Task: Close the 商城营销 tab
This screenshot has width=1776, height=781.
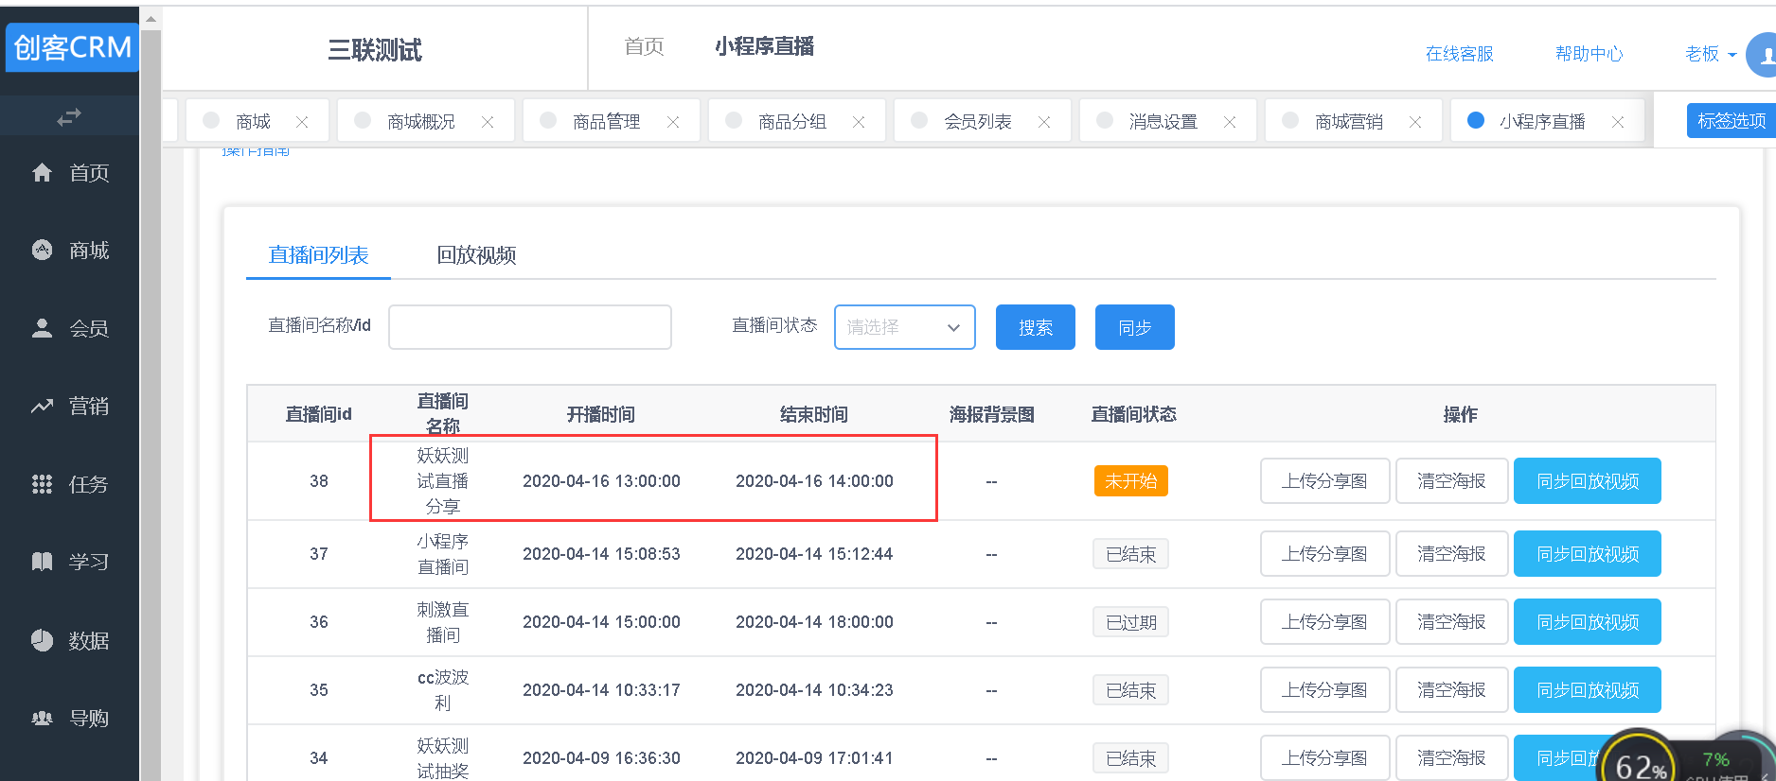Action: click(1415, 122)
